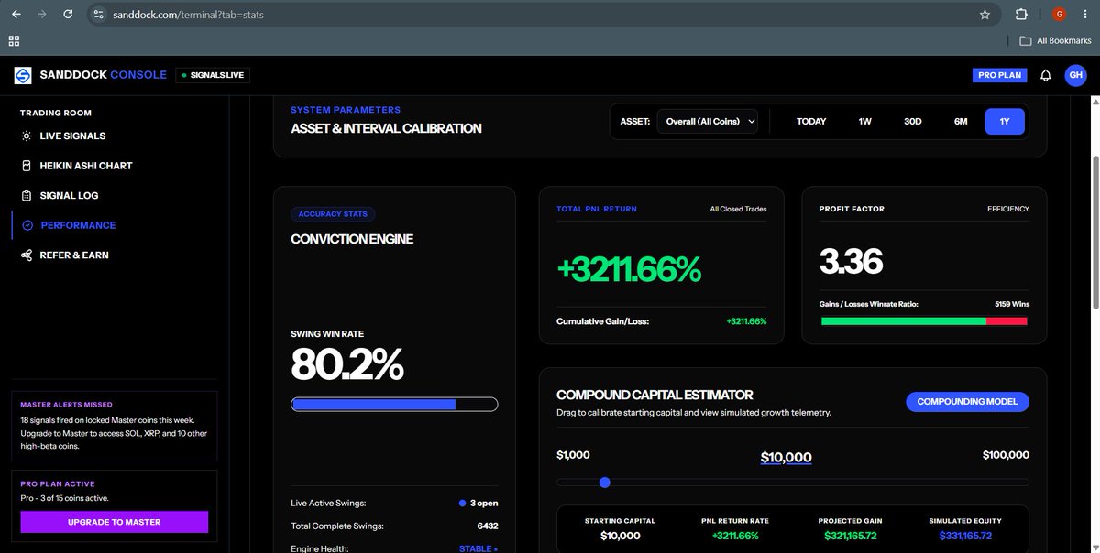Click the address bar URL

pyautogui.click(x=189, y=15)
